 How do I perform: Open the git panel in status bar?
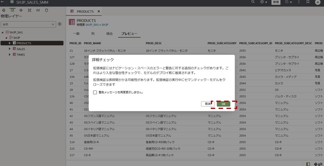click(318, 164)
